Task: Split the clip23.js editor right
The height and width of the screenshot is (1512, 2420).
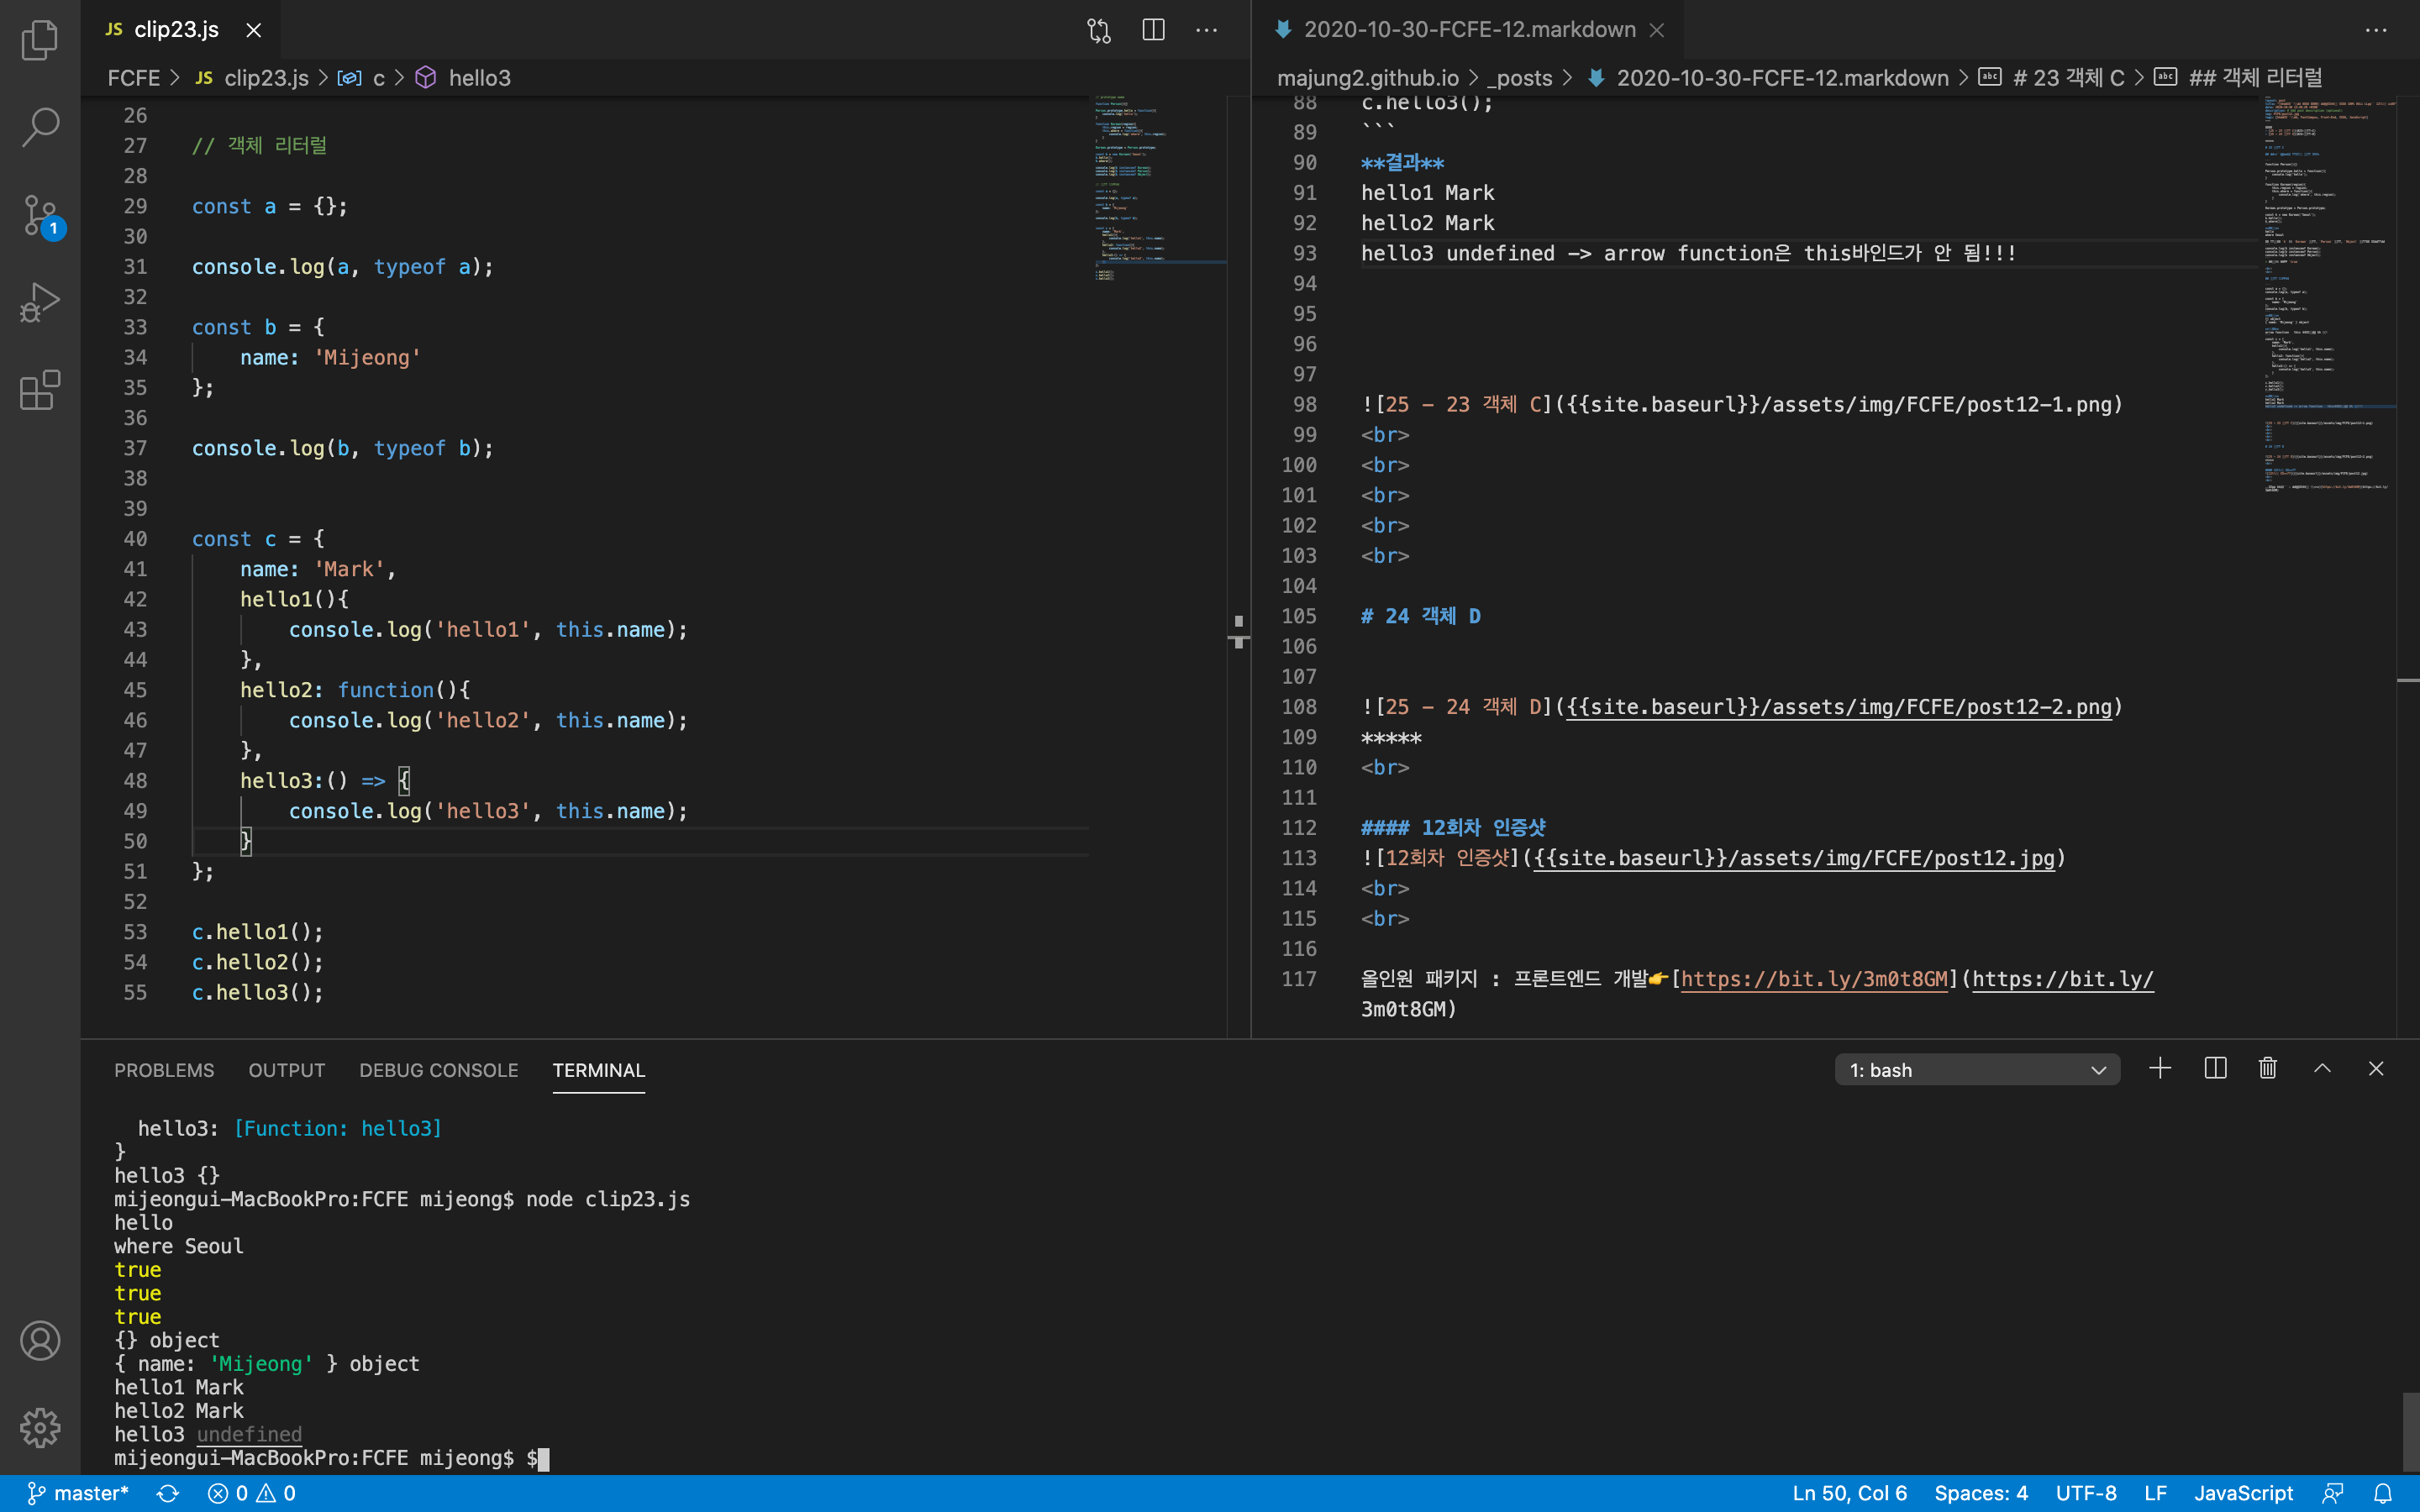Action: pyautogui.click(x=1153, y=30)
